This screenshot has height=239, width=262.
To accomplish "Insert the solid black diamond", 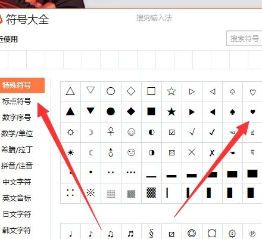I will click(131, 112).
